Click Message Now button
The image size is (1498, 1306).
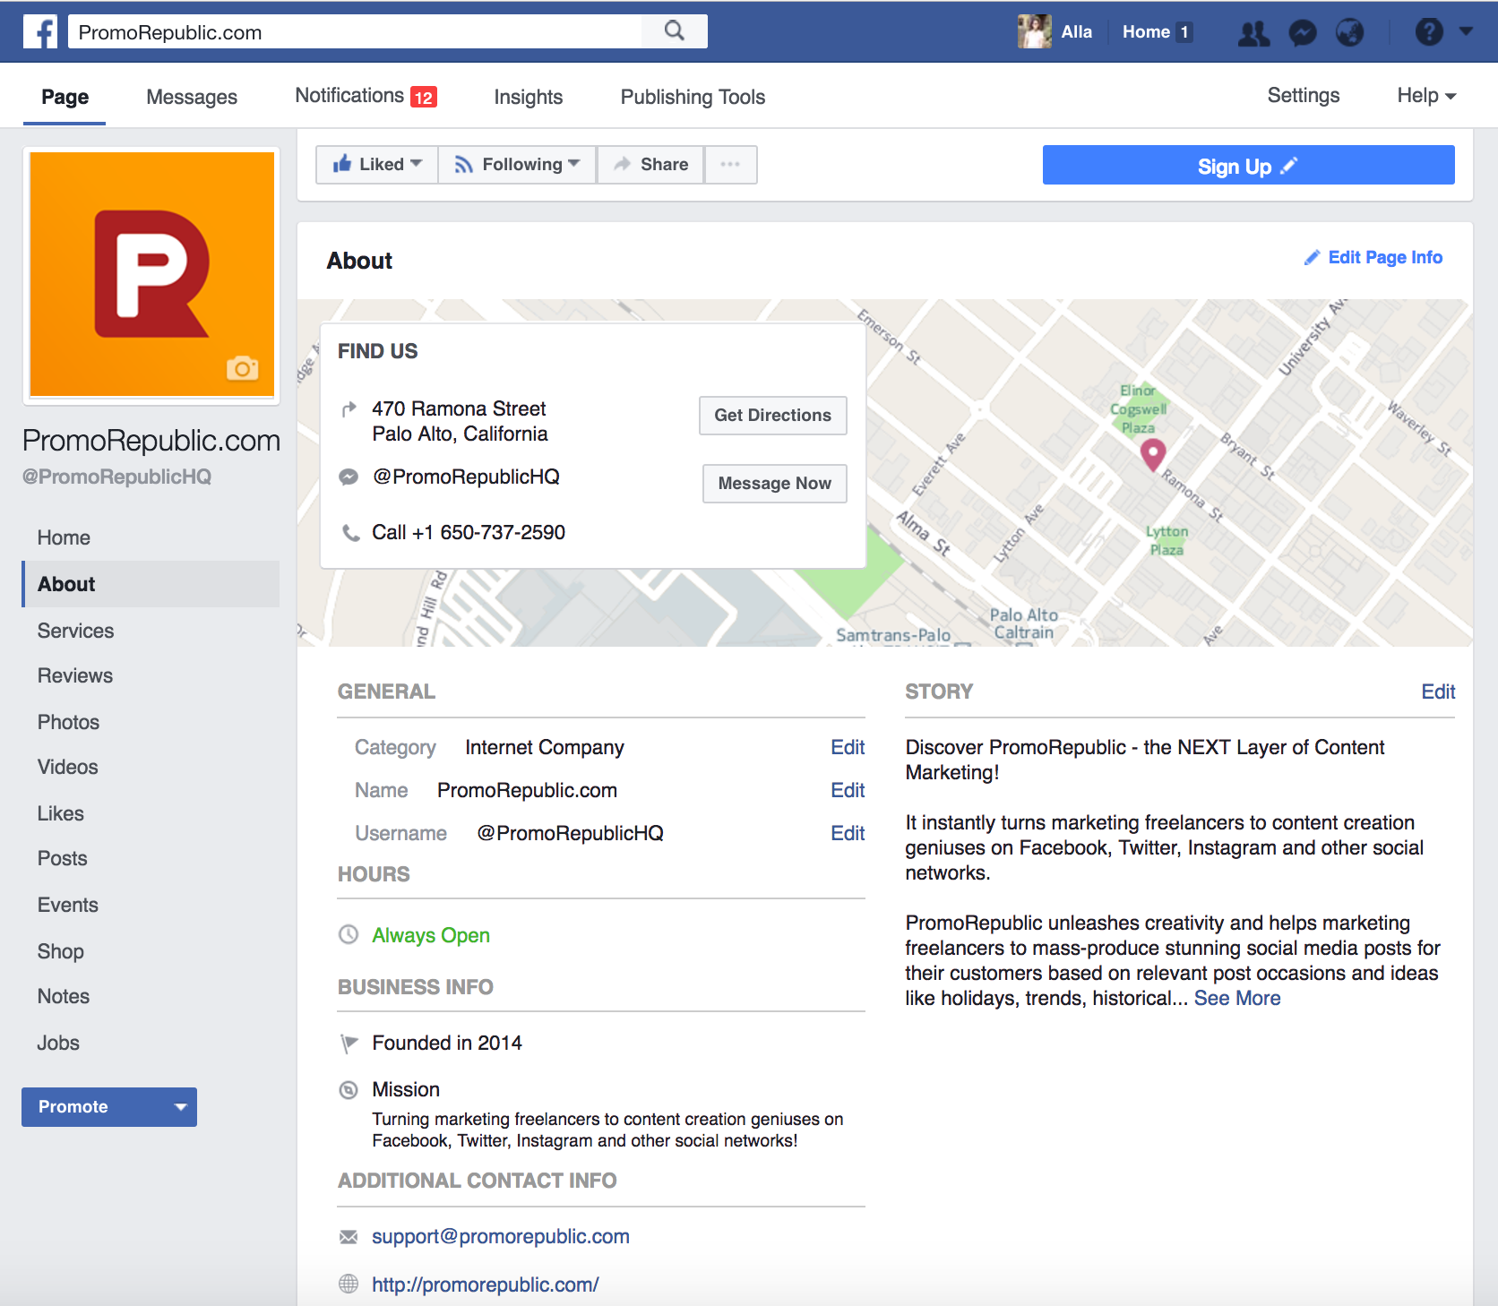[774, 484]
